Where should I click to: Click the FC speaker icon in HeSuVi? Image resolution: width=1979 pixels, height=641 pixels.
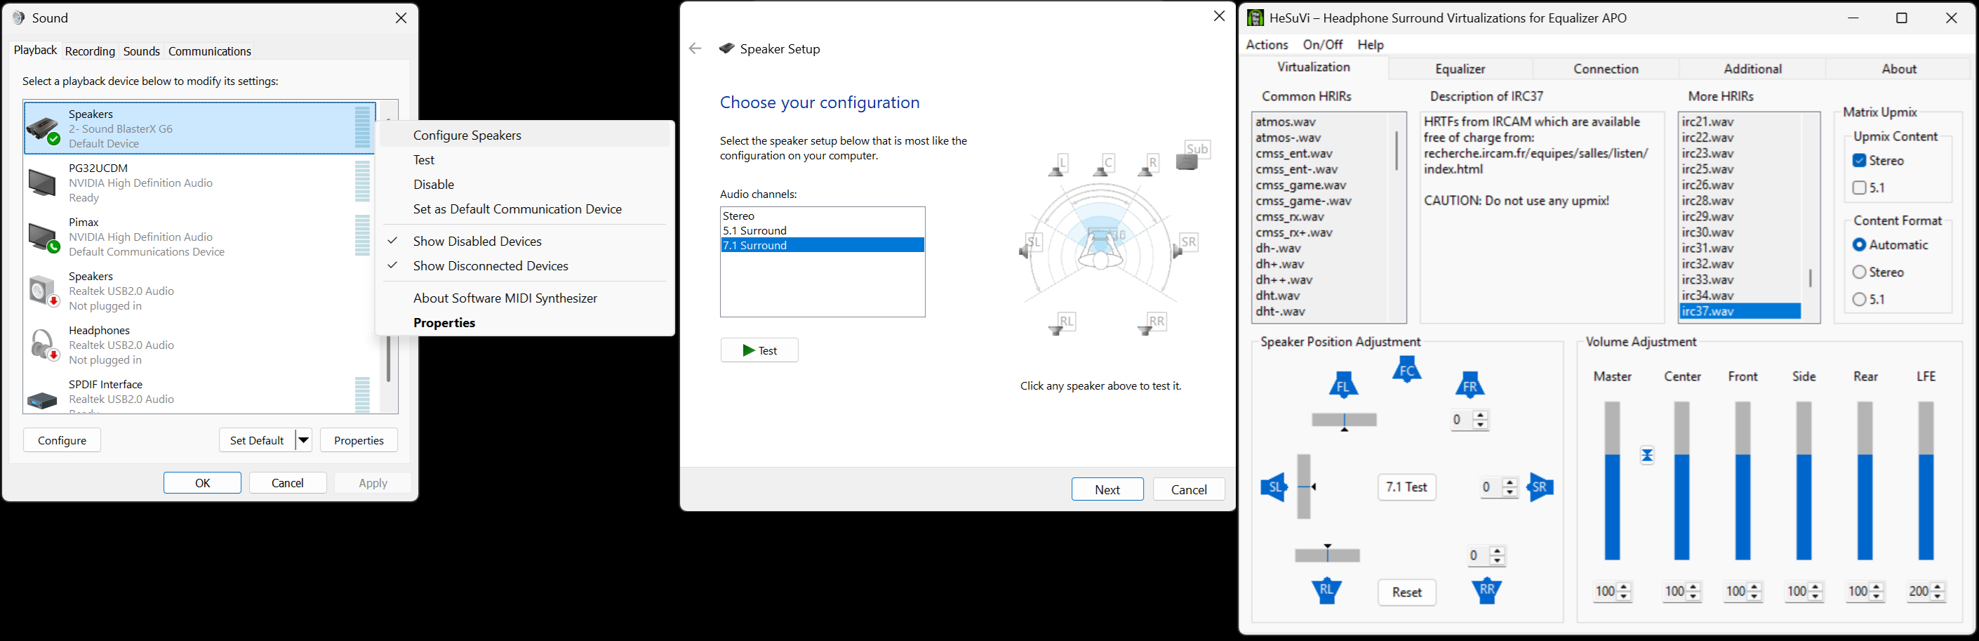pos(1406,370)
